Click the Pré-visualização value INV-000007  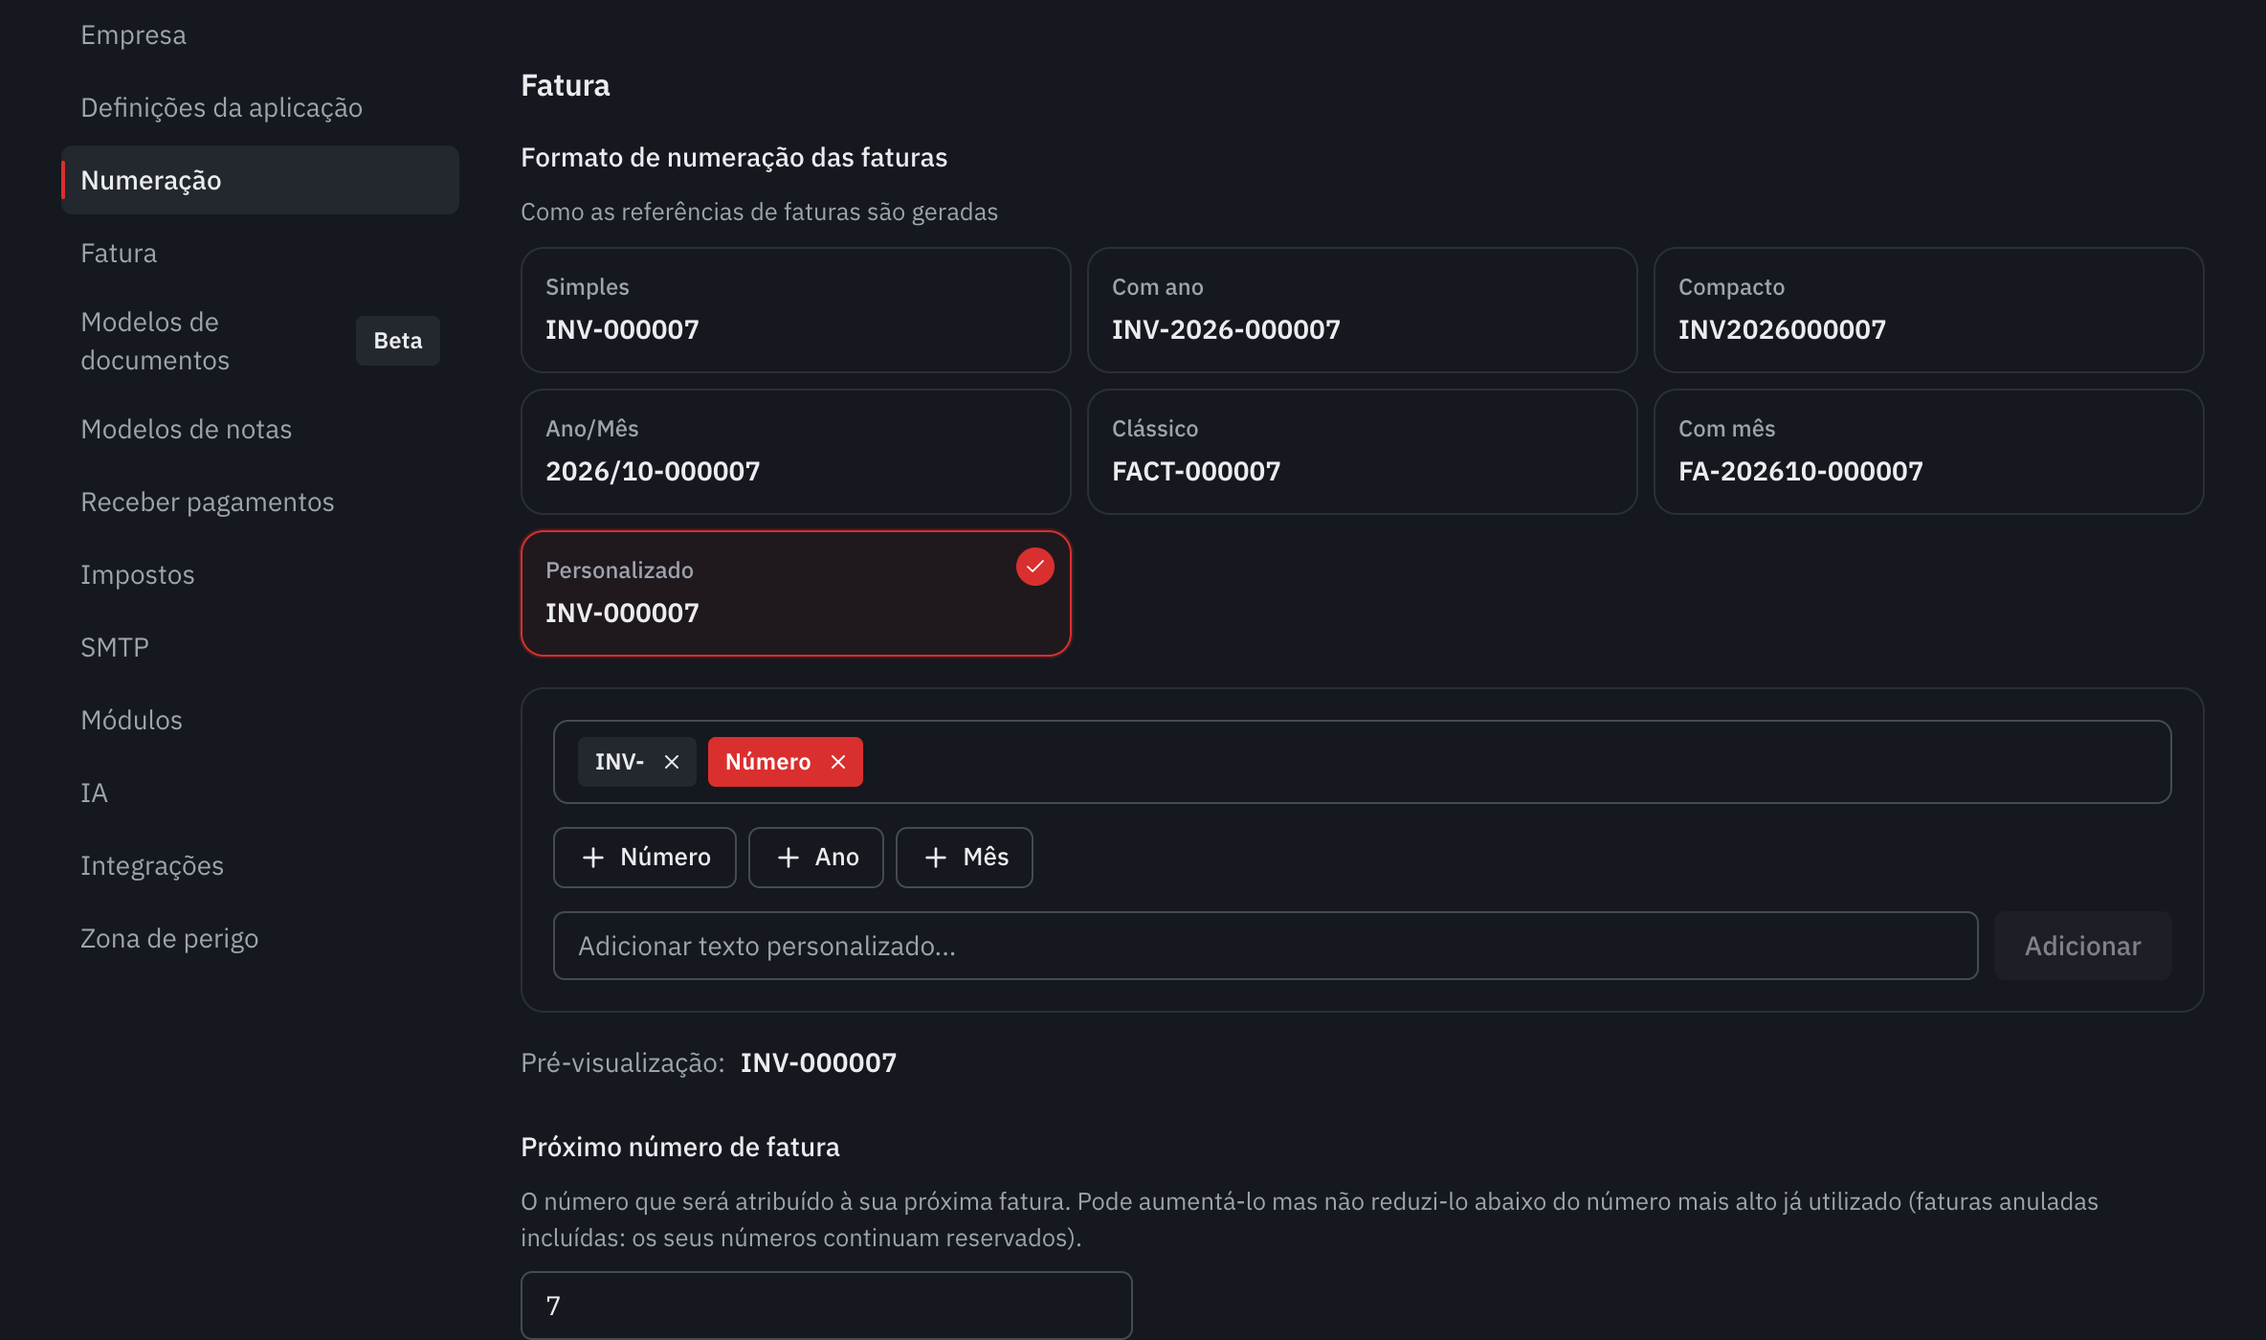coord(818,1062)
